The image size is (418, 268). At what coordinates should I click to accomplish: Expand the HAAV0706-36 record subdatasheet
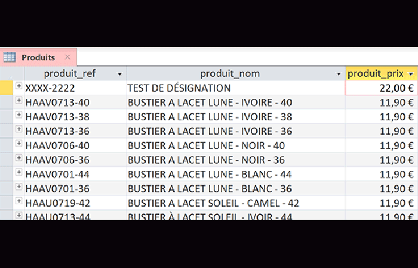pyautogui.click(x=19, y=158)
